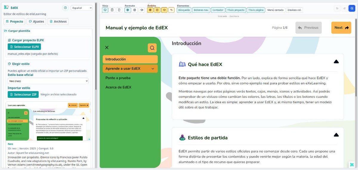Screen dimensions: 358x170
Task: Click the Seleccionar ZIP button
Action: (23, 95)
